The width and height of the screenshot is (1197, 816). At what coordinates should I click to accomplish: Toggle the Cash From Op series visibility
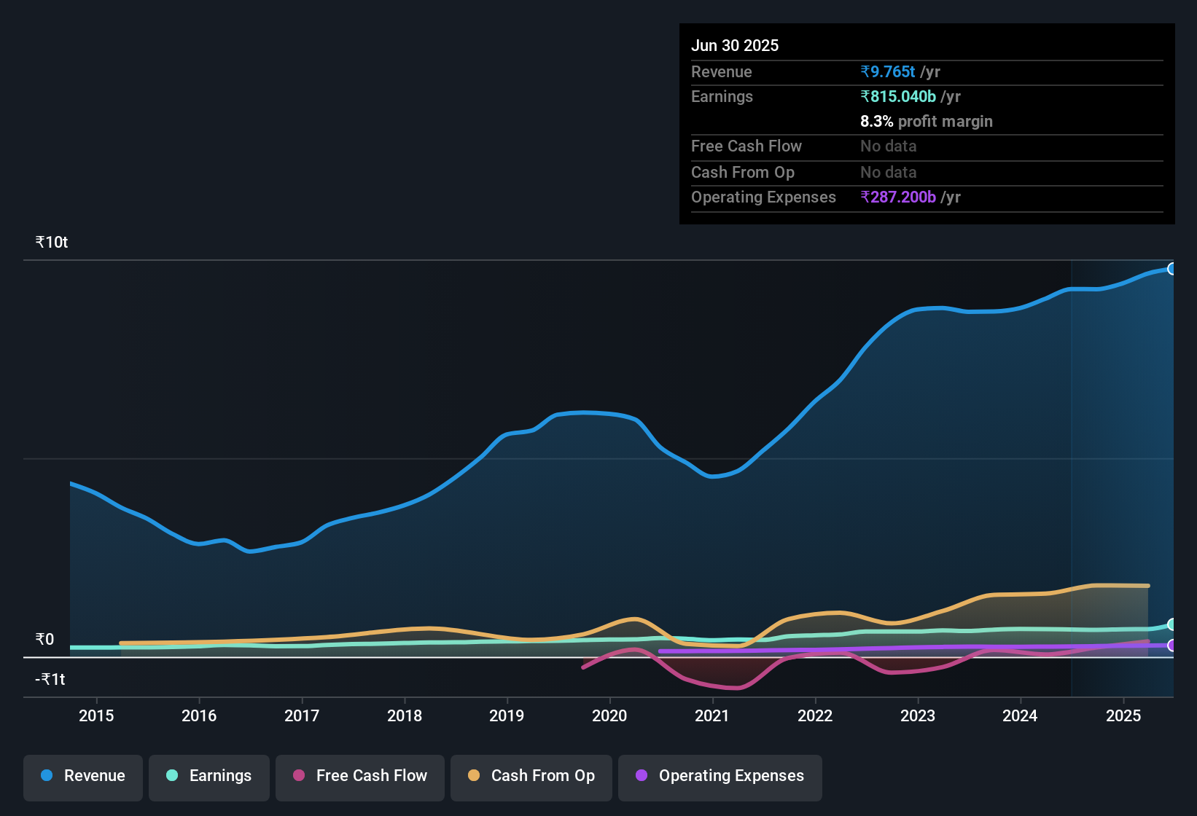pos(531,776)
